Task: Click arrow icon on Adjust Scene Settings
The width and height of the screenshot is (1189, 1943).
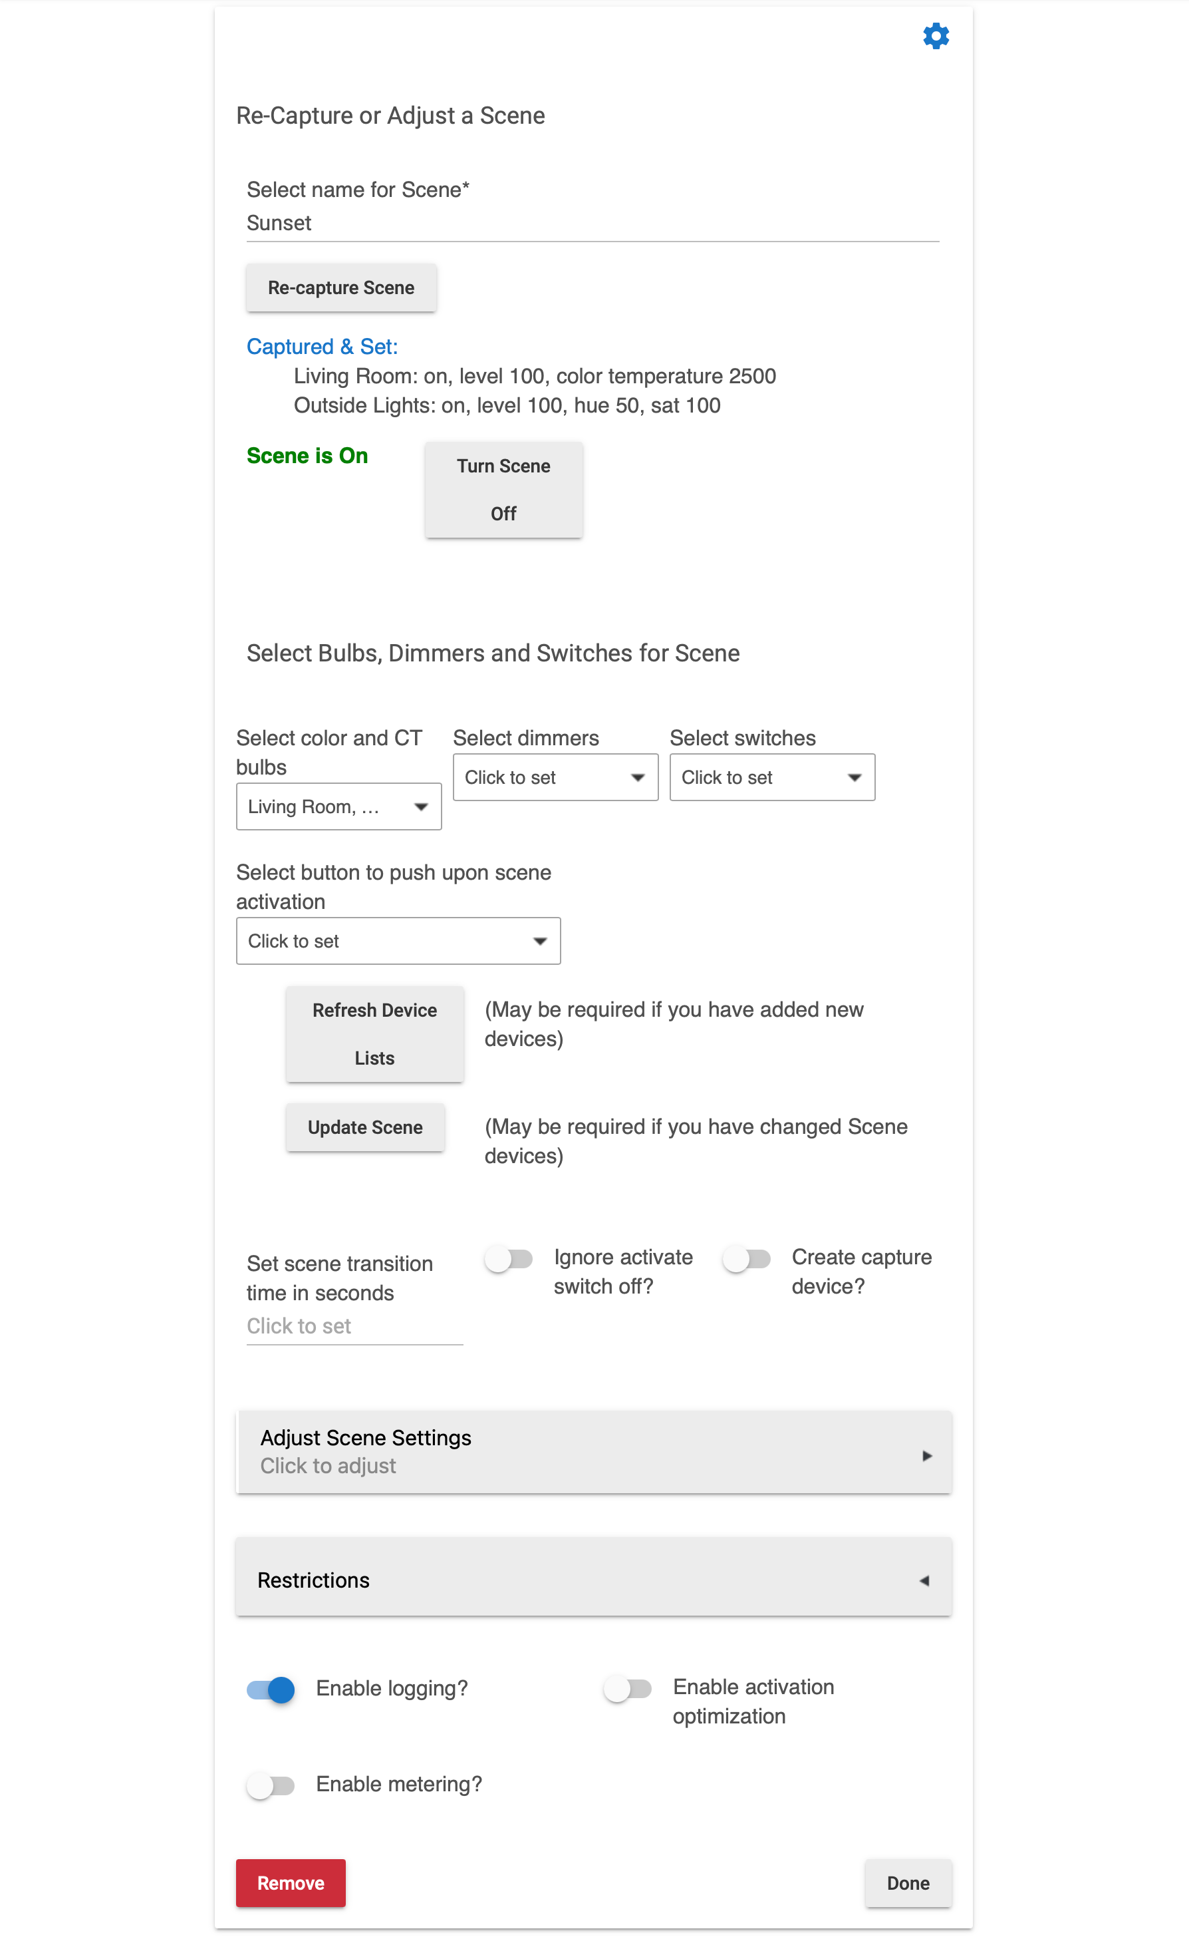Action: coord(926,1455)
